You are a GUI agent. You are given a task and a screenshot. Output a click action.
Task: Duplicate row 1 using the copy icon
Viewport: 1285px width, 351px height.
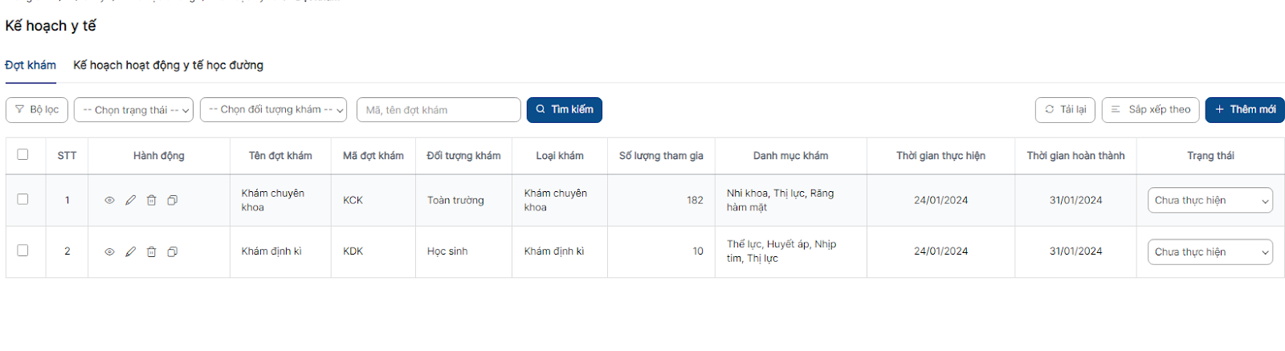(172, 200)
